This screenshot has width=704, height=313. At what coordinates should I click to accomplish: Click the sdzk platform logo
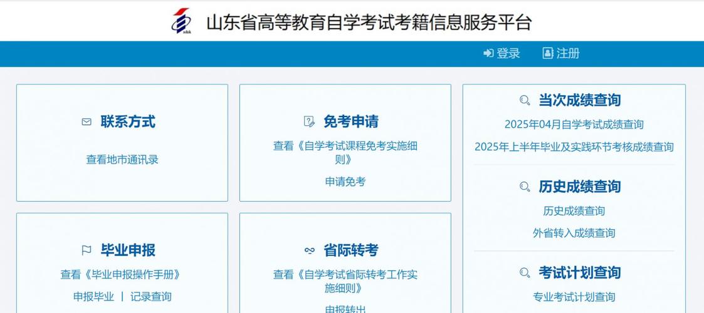coord(182,21)
